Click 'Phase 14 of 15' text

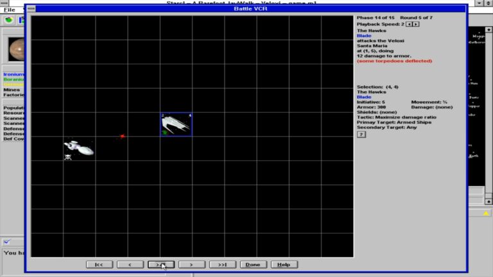(376, 17)
